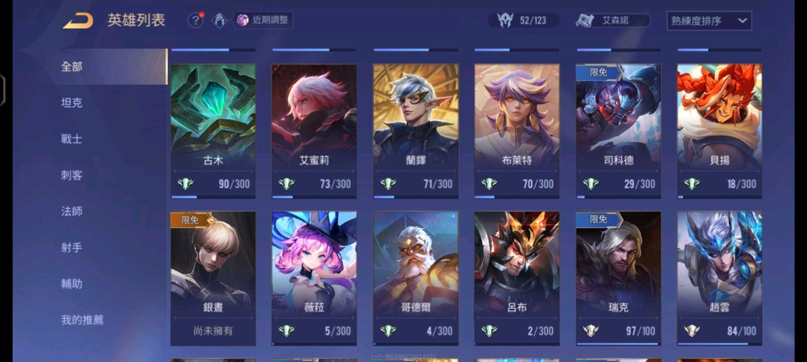Click the 限免 tagged 銀晝 hero card
807x362 pixels.
[213, 279]
